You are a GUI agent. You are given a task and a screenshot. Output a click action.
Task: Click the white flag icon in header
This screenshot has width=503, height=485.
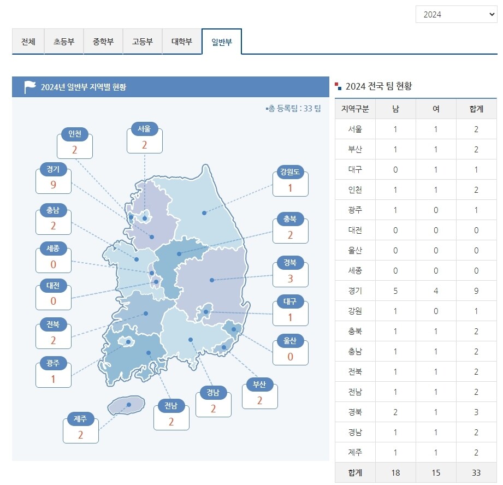pyautogui.click(x=30, y=87)
